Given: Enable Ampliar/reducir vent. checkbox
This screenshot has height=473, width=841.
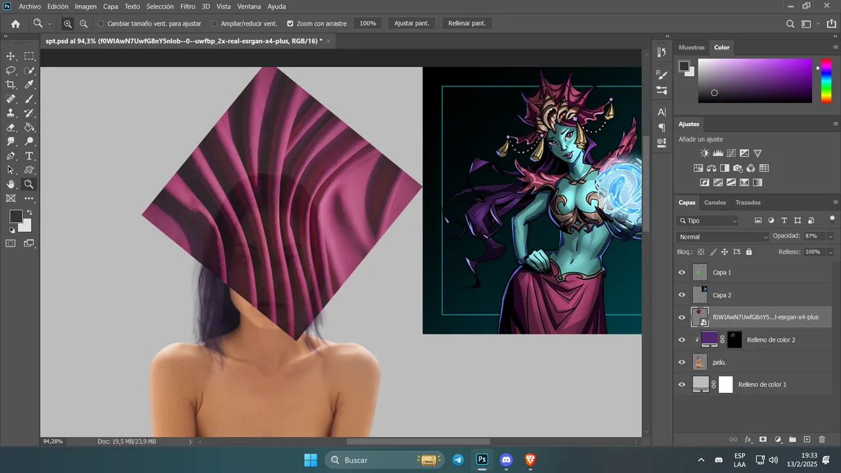Looking at the screenshot, I should [x=215, y=24].
